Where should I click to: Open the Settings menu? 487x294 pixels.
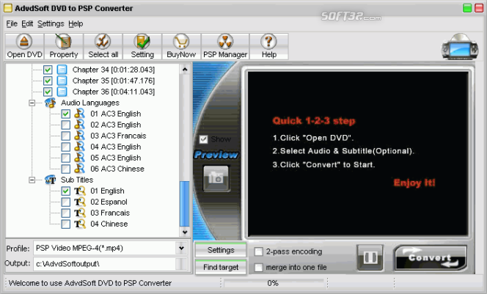click(x=51, y=23)
